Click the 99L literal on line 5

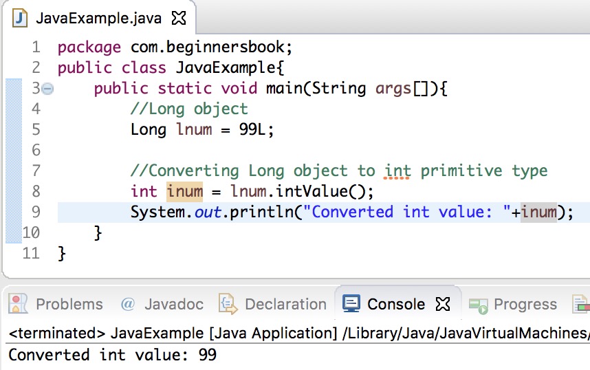pos(252,129)
